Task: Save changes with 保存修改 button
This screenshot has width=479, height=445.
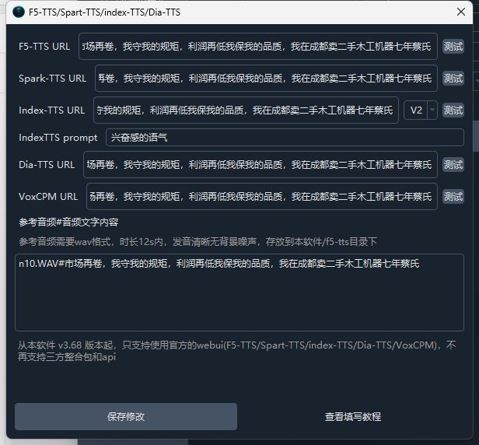Action: 126,417
